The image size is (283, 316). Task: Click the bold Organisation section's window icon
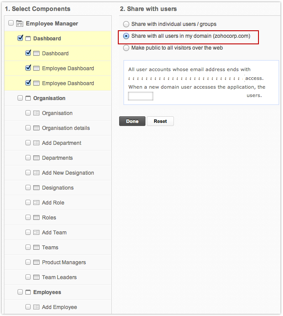pos(28,98)
